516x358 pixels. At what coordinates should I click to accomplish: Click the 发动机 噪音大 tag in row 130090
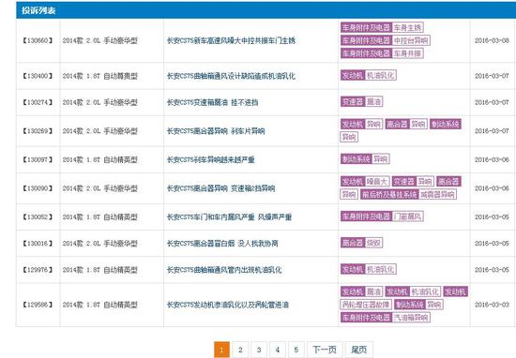click(365, 181)
